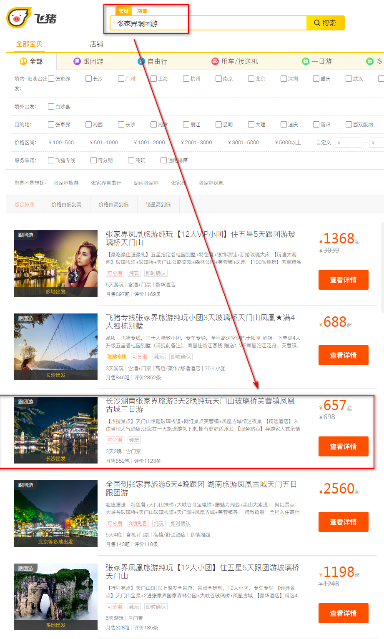This screenshot has width=384, height=639.
Task: Select the 全部 category with yellow grid icon
Action: (x=31, y=61)
